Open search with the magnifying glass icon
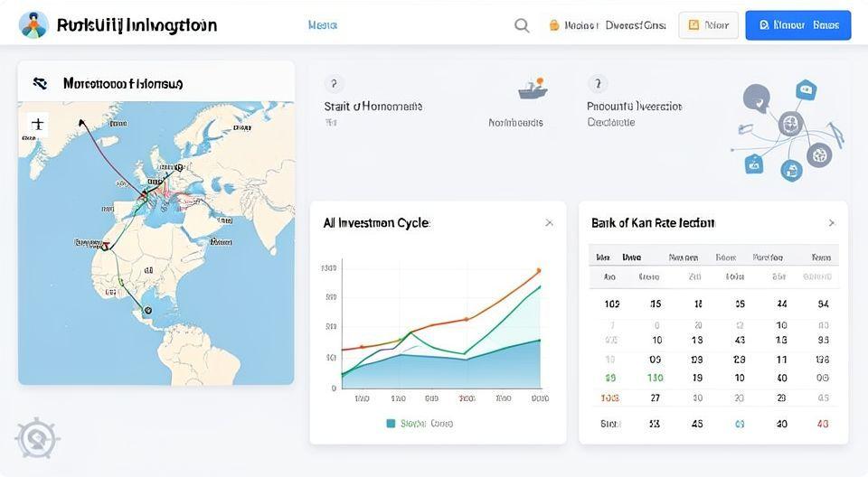Image resolution: width=868 pixels, height=477 pixels. pyautogui.click(x=522, y=25)
